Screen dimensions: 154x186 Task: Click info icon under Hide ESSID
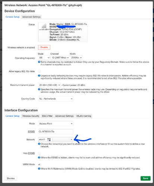point(39,157)
